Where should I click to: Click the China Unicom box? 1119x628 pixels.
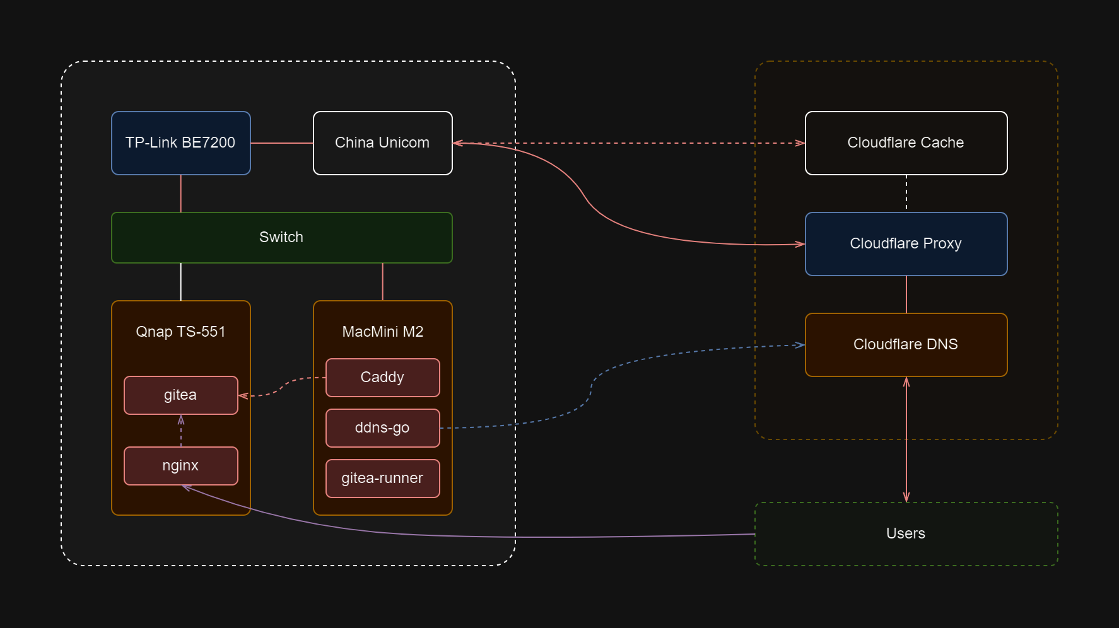click(x=382, y=143)
